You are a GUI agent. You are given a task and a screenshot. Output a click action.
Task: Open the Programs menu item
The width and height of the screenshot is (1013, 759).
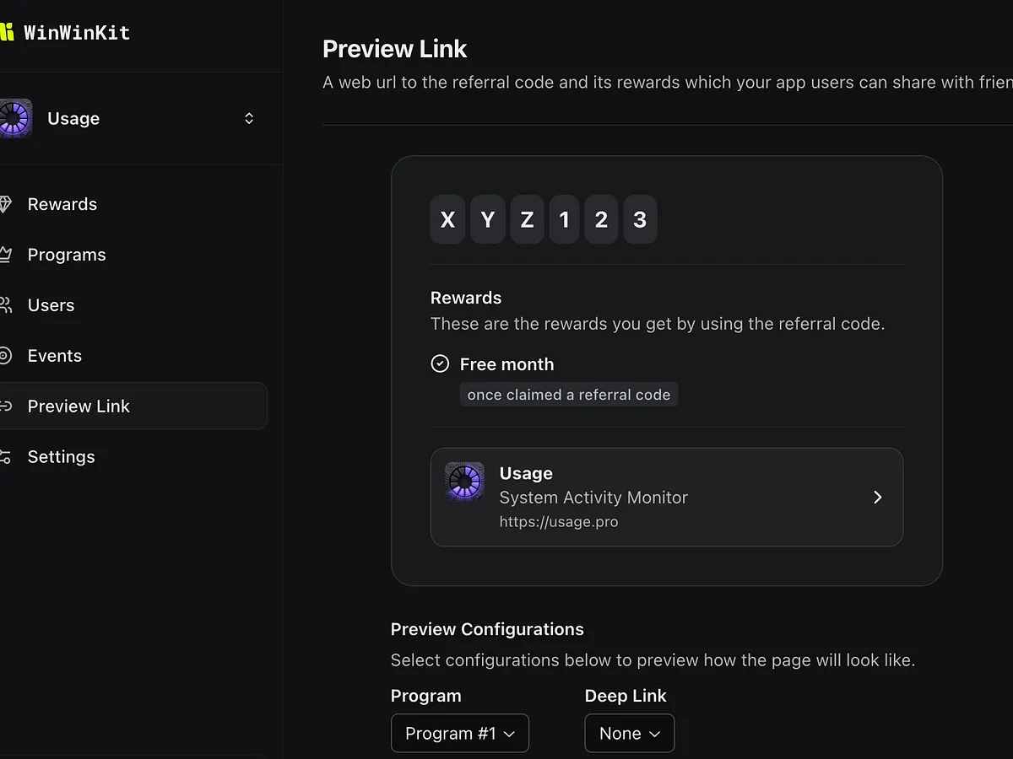point(67,255)
